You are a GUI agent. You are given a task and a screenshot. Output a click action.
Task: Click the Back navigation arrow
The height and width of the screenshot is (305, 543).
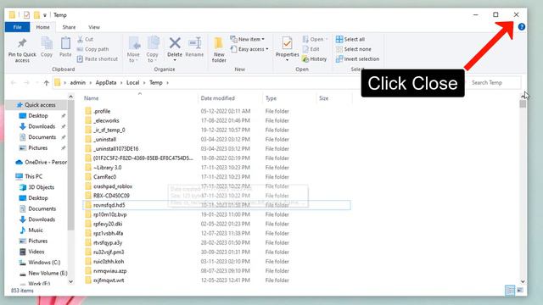pyautogui.click(x=14, y=83)
